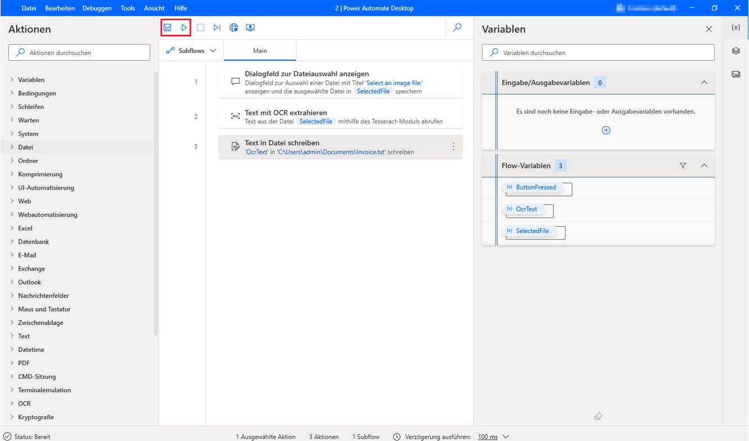Click the 'Select an image file:' title link

coord(394,83)
